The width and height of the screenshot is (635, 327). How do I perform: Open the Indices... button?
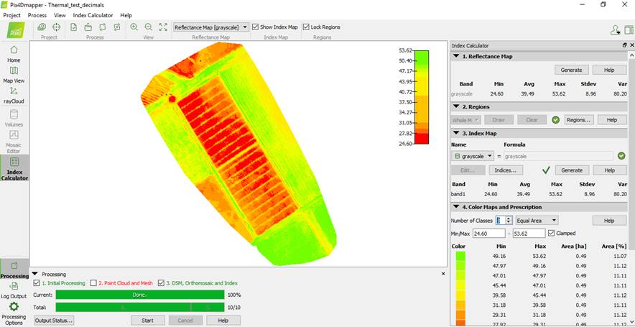coord(506,170)
